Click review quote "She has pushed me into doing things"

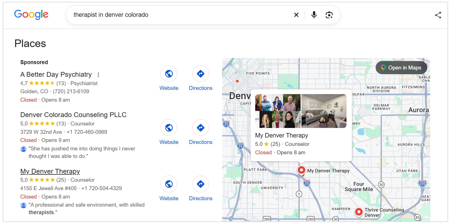click(x=82, y=152)
